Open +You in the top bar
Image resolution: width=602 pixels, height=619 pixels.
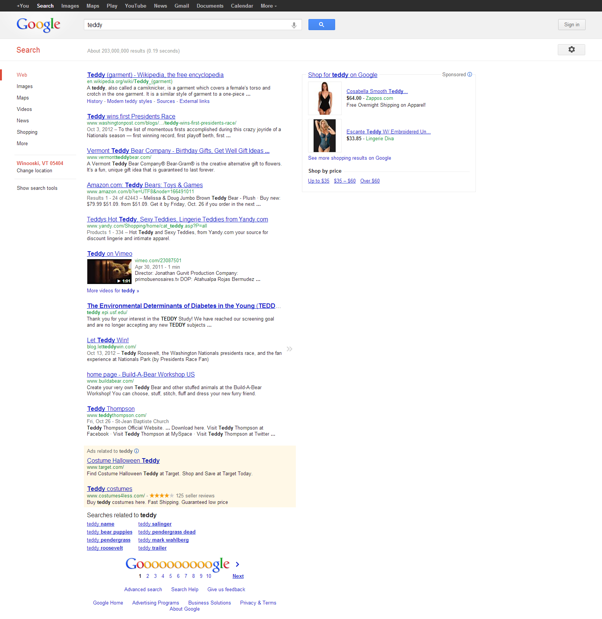pyautogui.click(x=23, y=6)
